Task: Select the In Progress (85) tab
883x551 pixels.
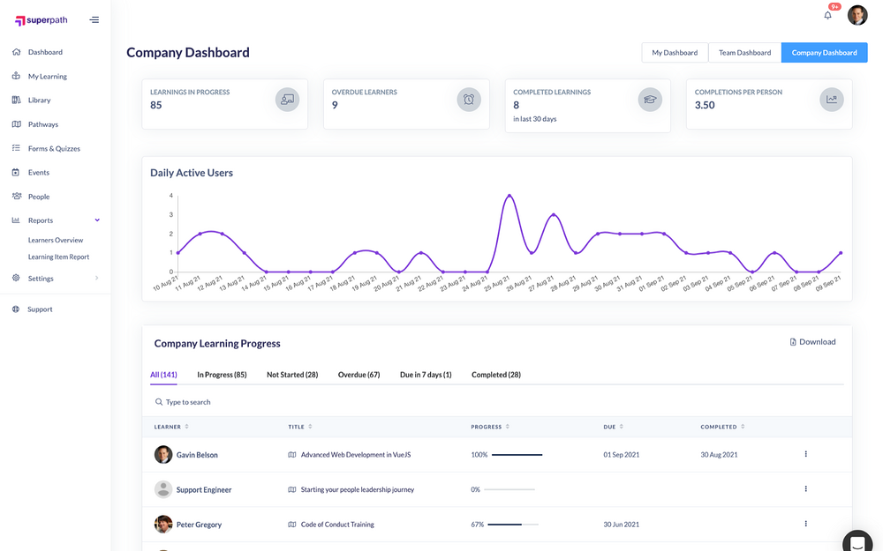Action: [222, 375]
